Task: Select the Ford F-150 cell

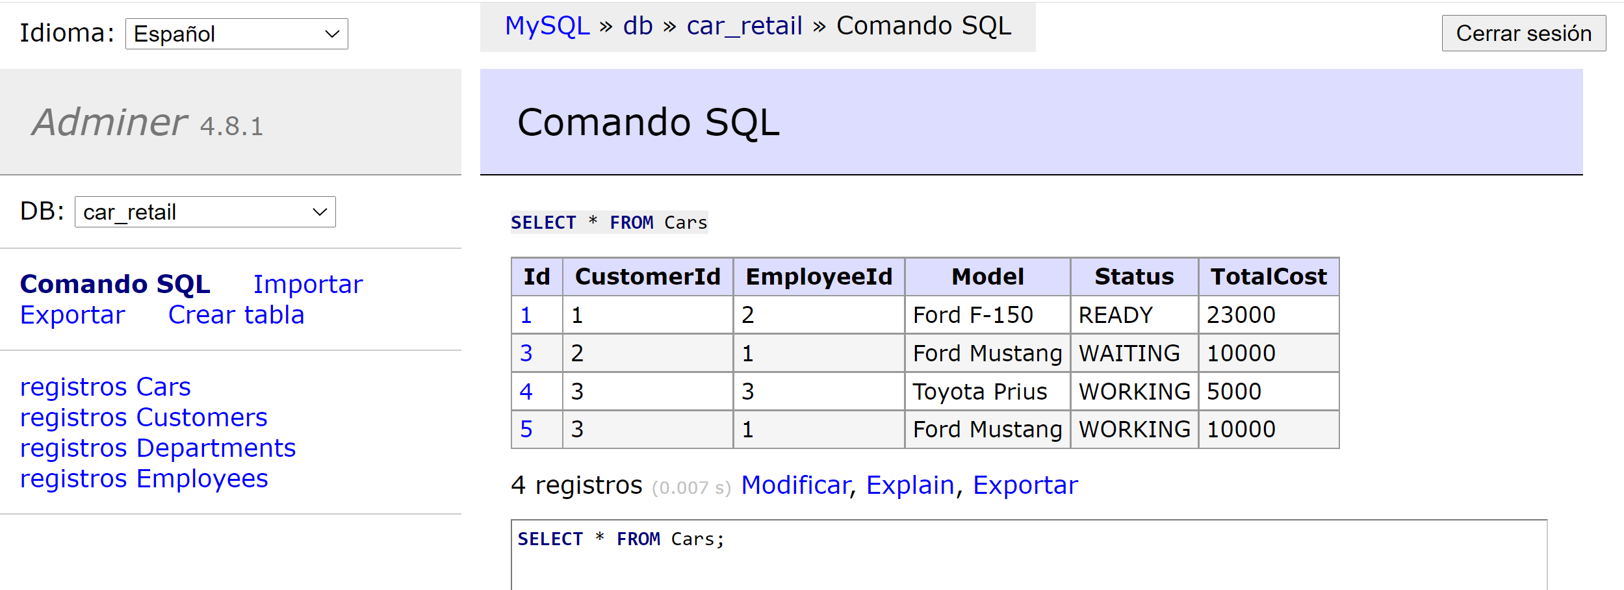Action: click(987, 315)
